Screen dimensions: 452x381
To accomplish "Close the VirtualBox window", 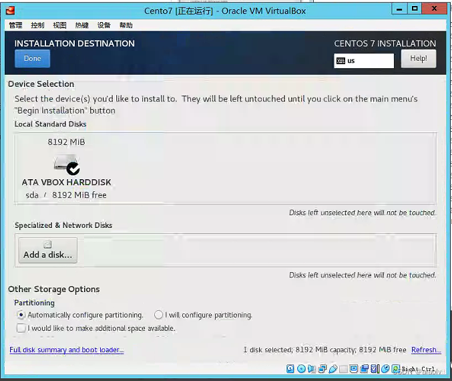I will (435, 9).
